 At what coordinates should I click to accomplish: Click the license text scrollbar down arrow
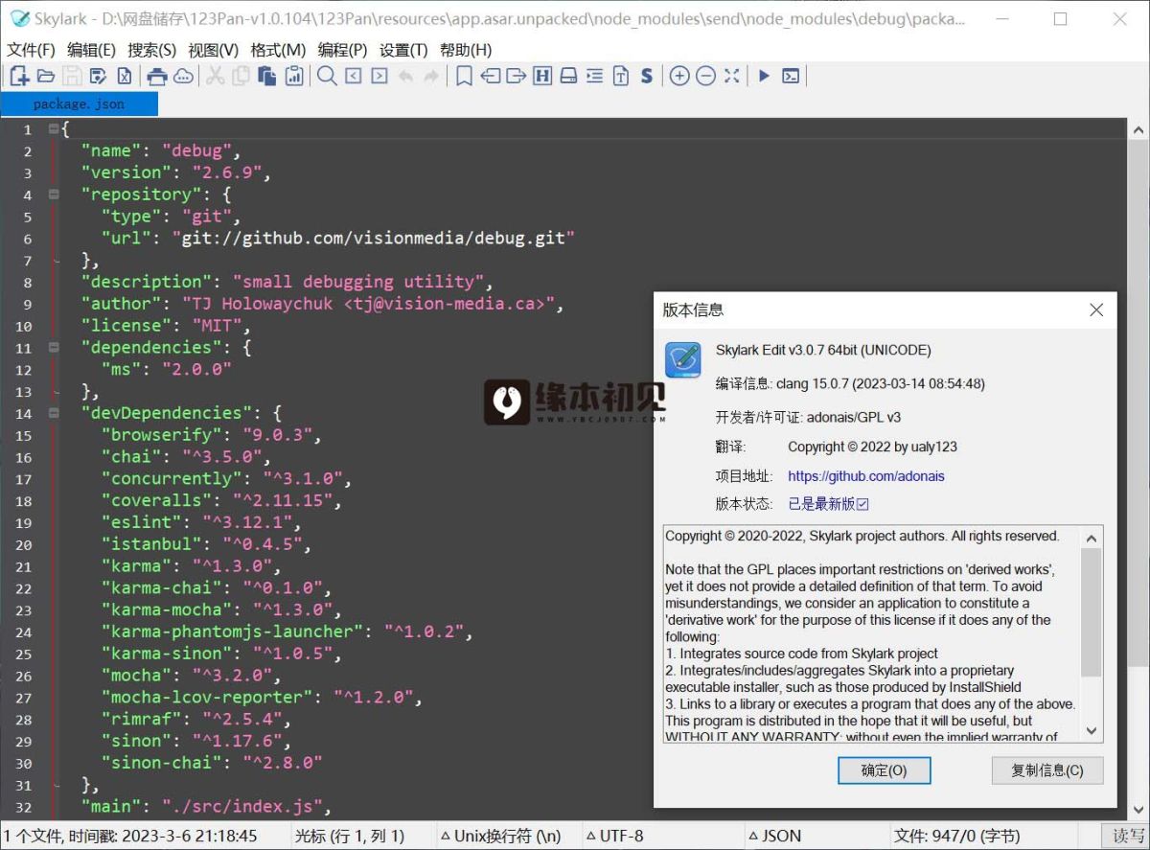(x=1092, y=731)
